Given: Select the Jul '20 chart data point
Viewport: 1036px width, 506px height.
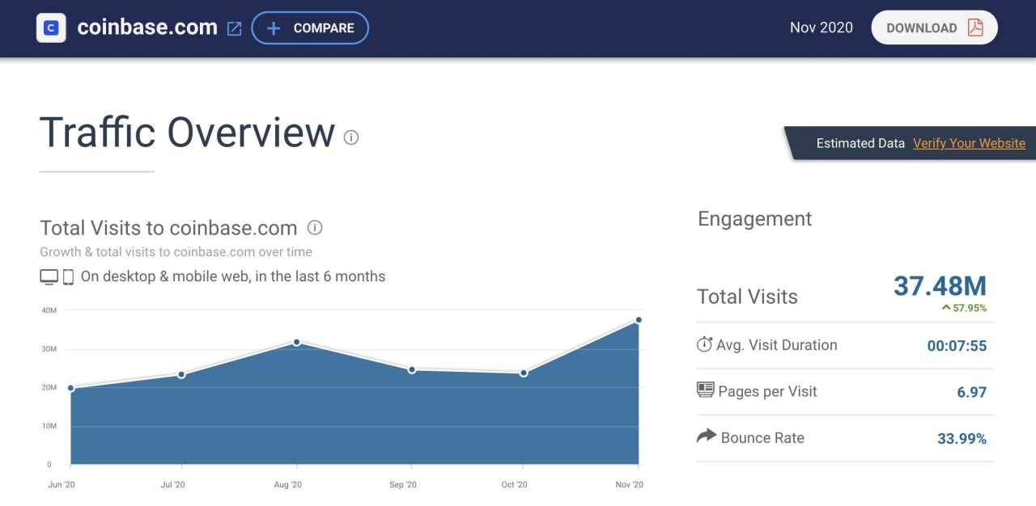Looking at the screenshot, I should click(181, 374).
